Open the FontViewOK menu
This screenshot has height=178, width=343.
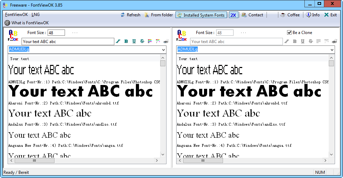[16, 15]
